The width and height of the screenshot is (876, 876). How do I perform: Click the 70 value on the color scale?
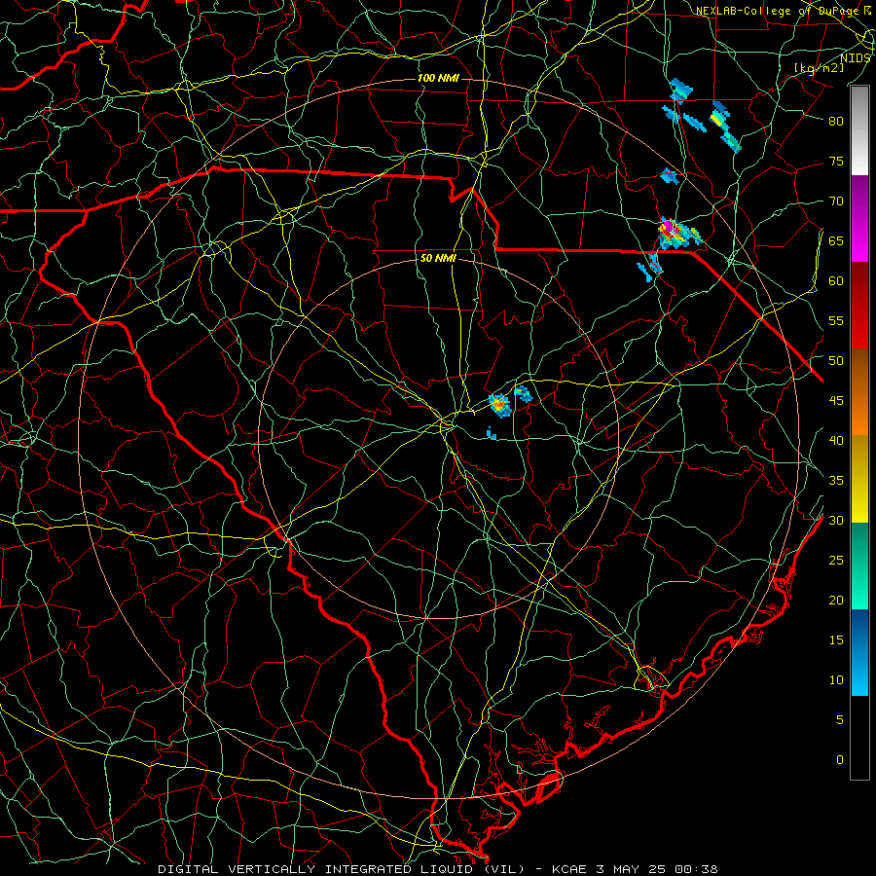(836, 201)
